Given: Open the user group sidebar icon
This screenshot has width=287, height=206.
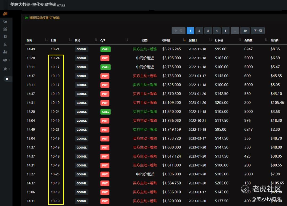Looking at the screenshot, I should pos(5,60).
